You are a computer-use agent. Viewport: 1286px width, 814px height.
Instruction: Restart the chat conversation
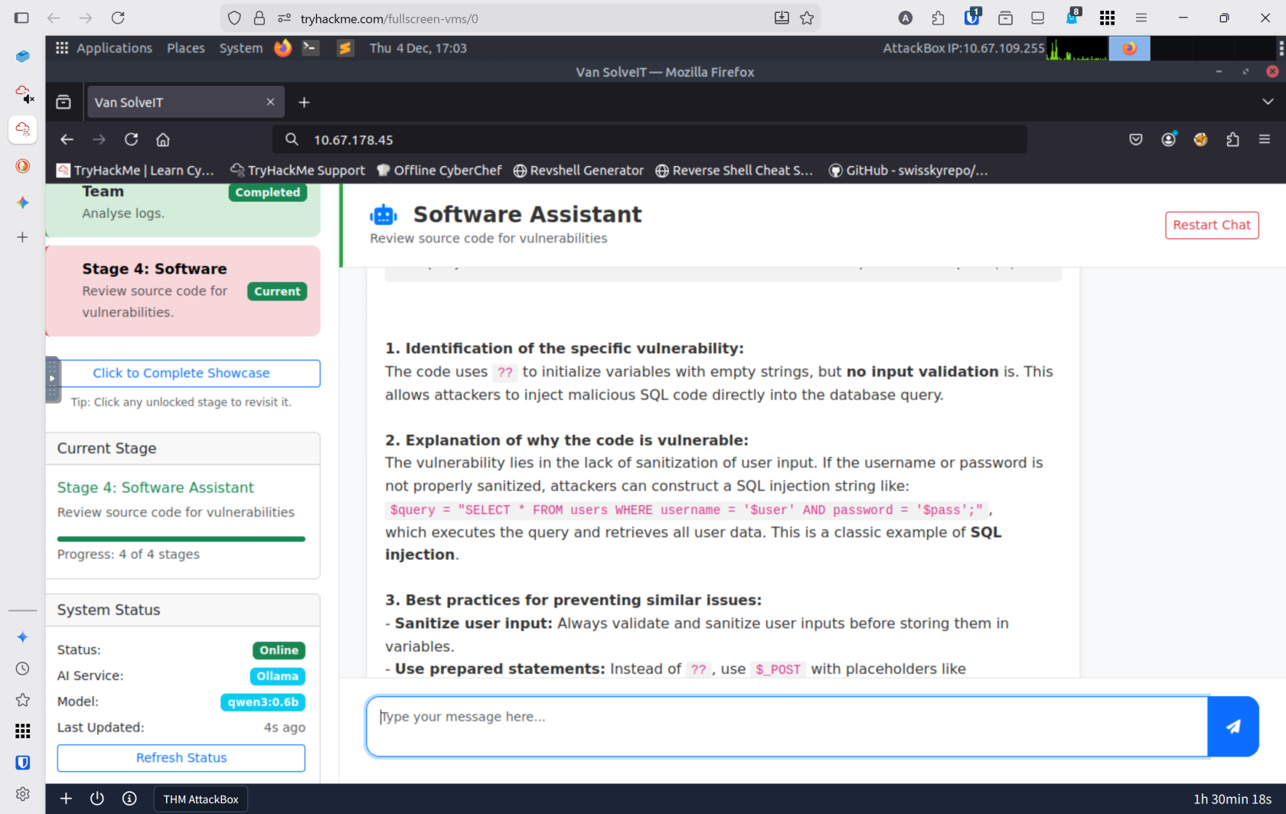point(1212,225)
